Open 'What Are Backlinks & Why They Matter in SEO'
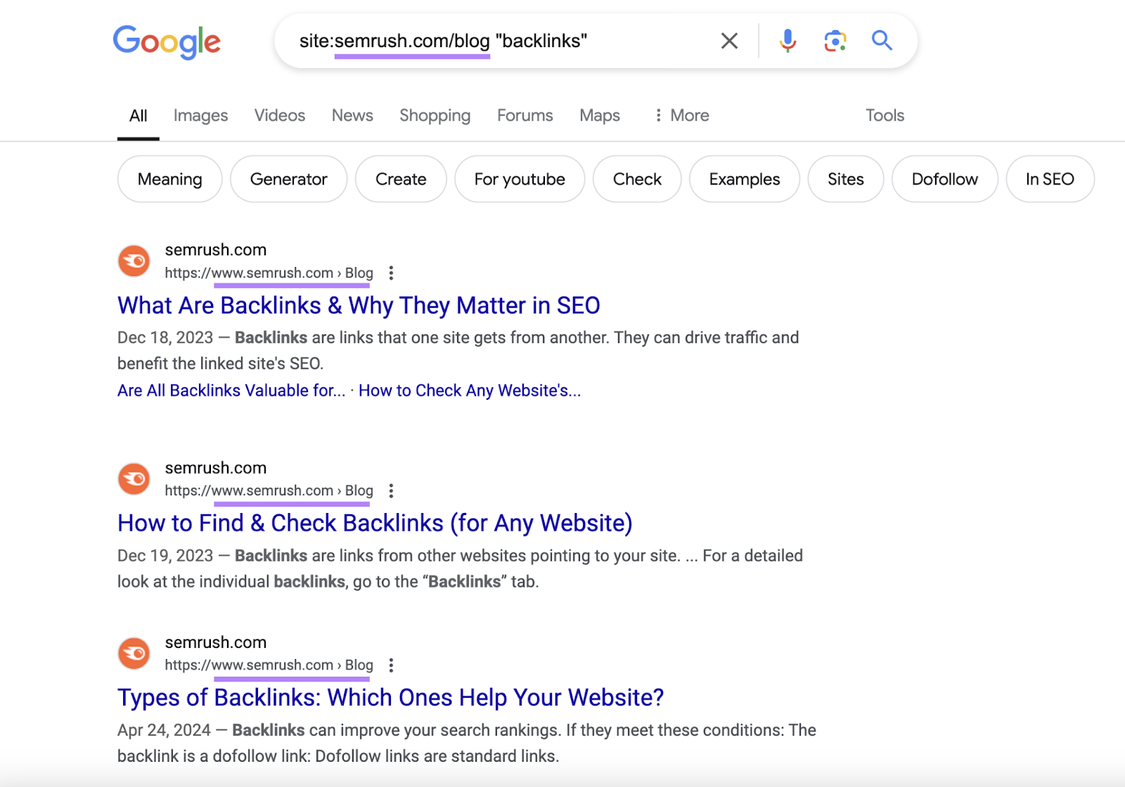The width and height of the screenshot is (1125, 787). click(359, 306)
